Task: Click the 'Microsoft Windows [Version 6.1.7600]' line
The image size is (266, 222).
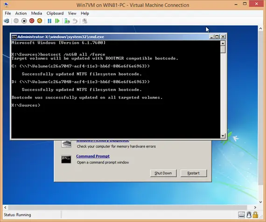Action: click(x=58, y=43)
